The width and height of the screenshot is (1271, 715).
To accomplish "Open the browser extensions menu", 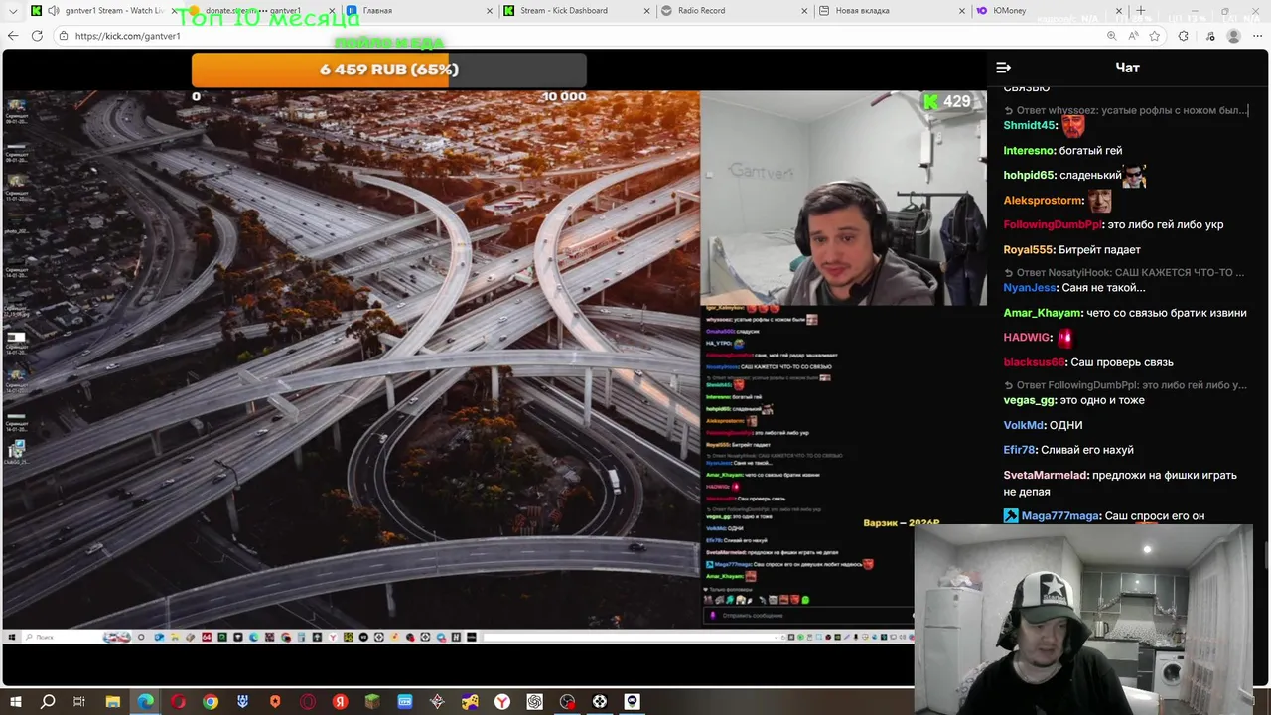I will [x=1184, y=36].
